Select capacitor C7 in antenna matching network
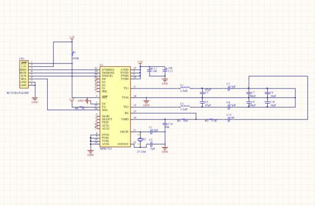315x206 pixels. click(x=249, y=93)
